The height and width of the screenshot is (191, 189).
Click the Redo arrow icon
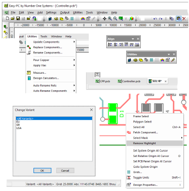click(x=161, y=19)
